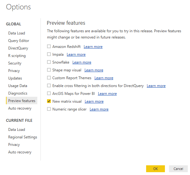Open R scripting settings
This screenshot has width=190, height=175.
(17, 56)
